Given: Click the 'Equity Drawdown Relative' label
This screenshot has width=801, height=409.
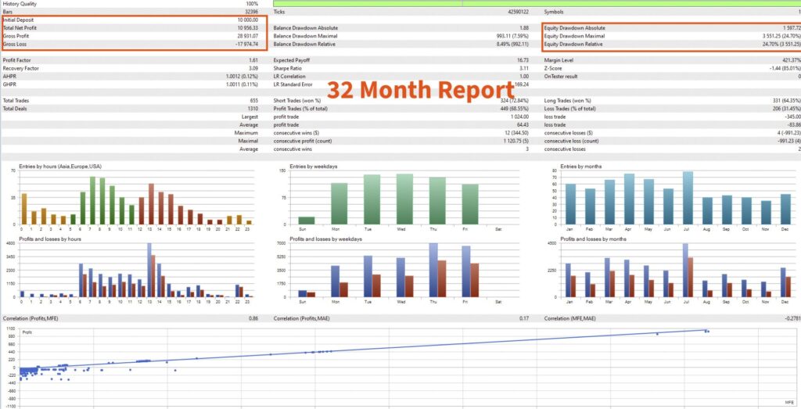Looking at the screenshot, I should pyautogui.click(x=573, y=45).
